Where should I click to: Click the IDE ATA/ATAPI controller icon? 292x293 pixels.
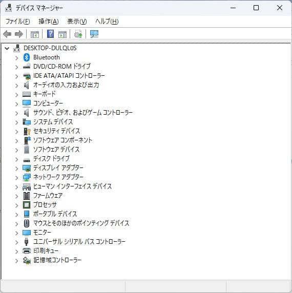pyautogui.click(x=27, y=76)
